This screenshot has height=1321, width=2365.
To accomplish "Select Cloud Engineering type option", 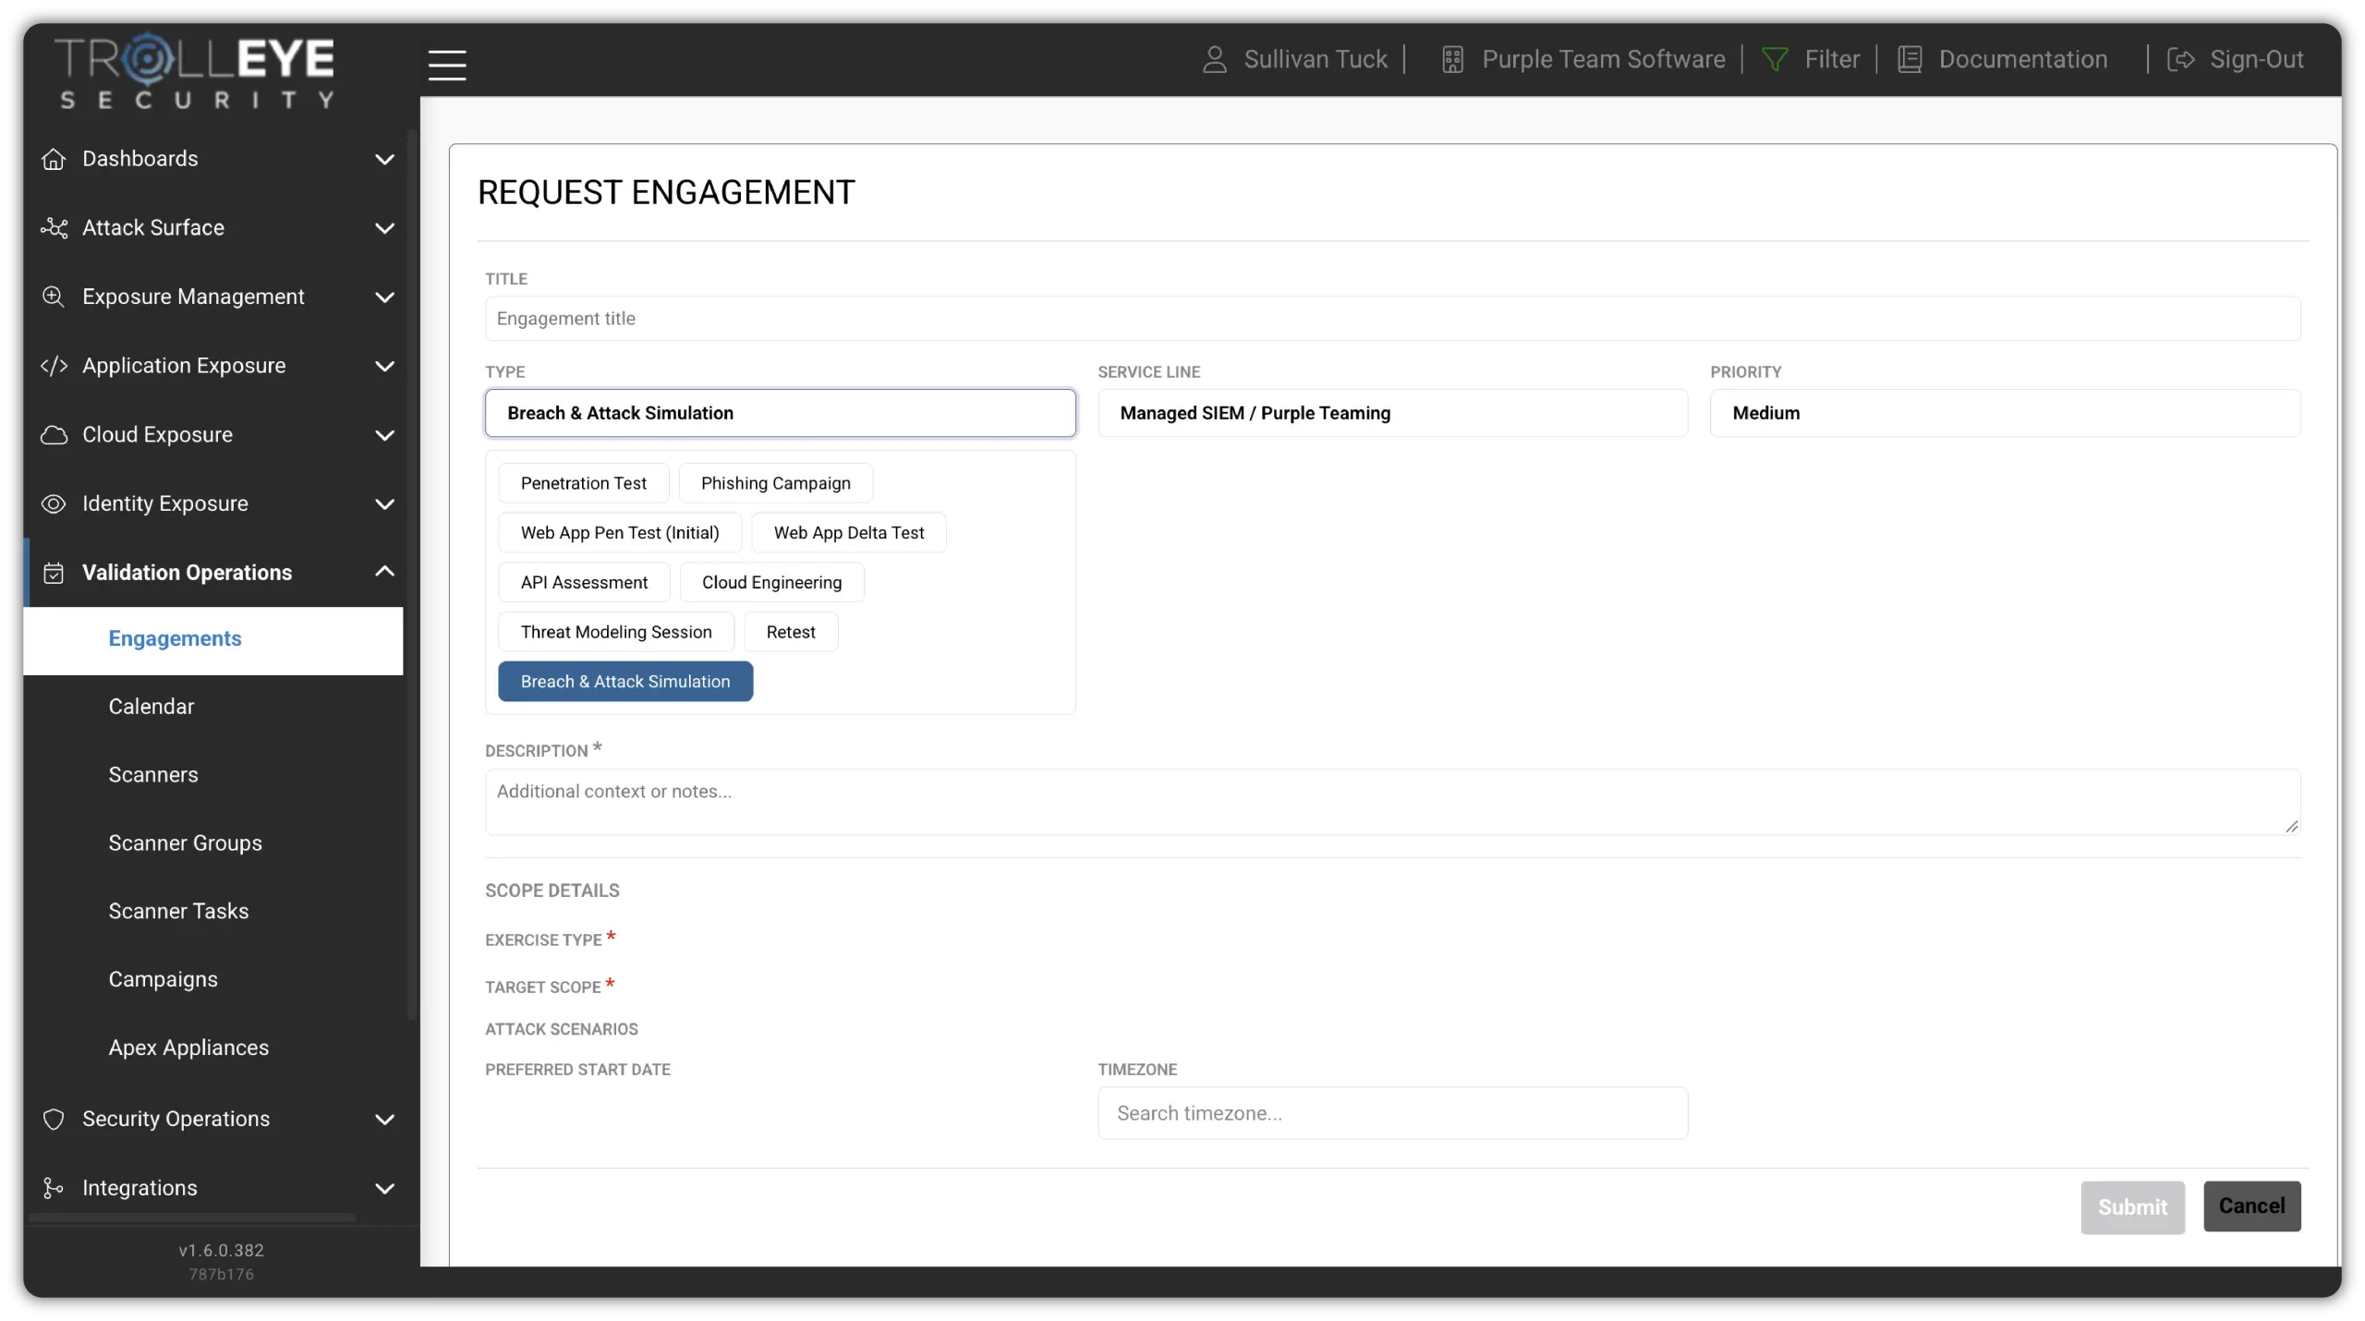I will (x=771, y=583).
